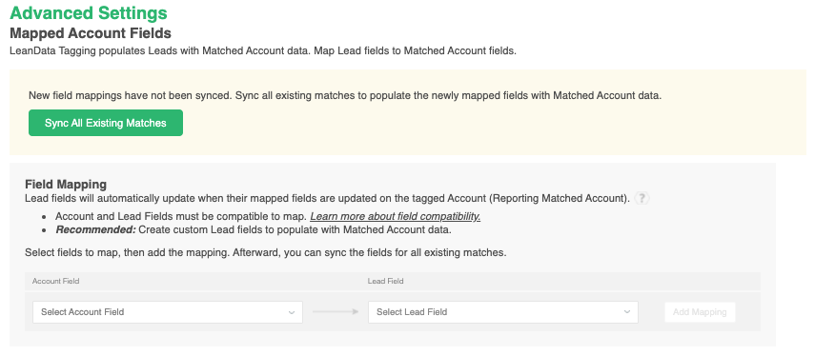Click the Lead Field column label
The image size is (815, 356).
tap(386, 281)
